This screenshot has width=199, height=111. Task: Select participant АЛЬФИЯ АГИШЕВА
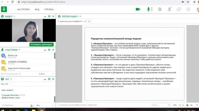tap(27, 62)
